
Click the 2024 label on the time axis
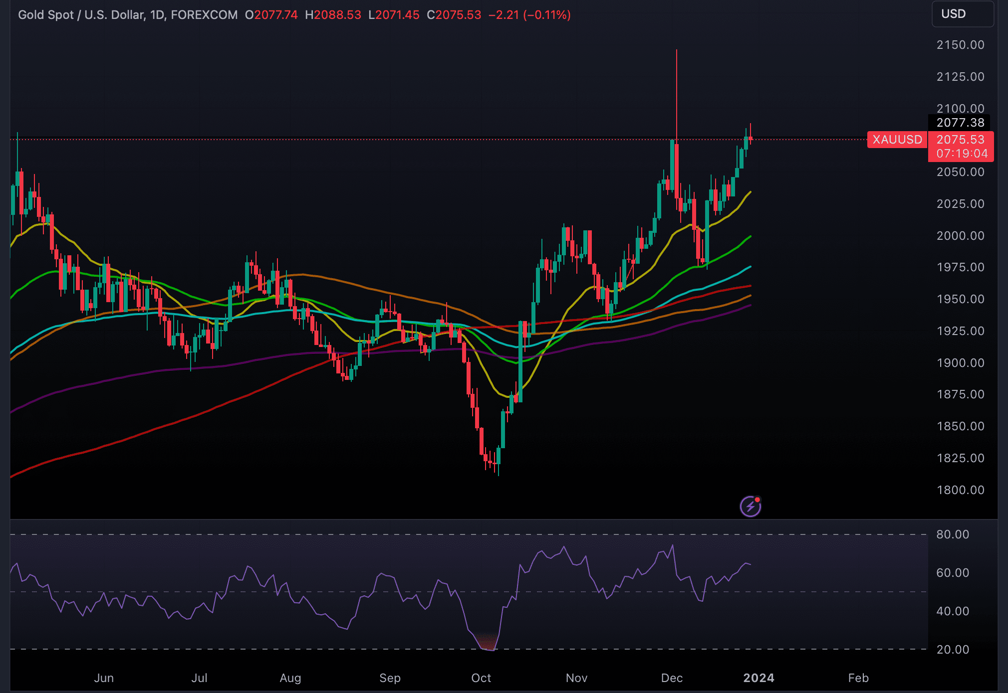[759, 678]
